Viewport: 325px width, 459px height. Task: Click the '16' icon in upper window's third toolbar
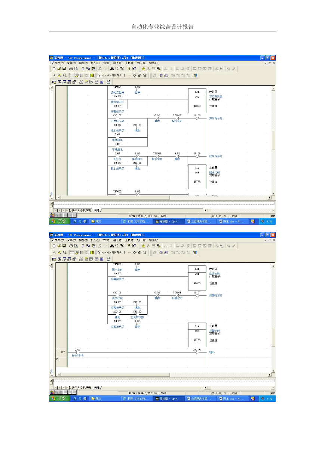[108, 81]
